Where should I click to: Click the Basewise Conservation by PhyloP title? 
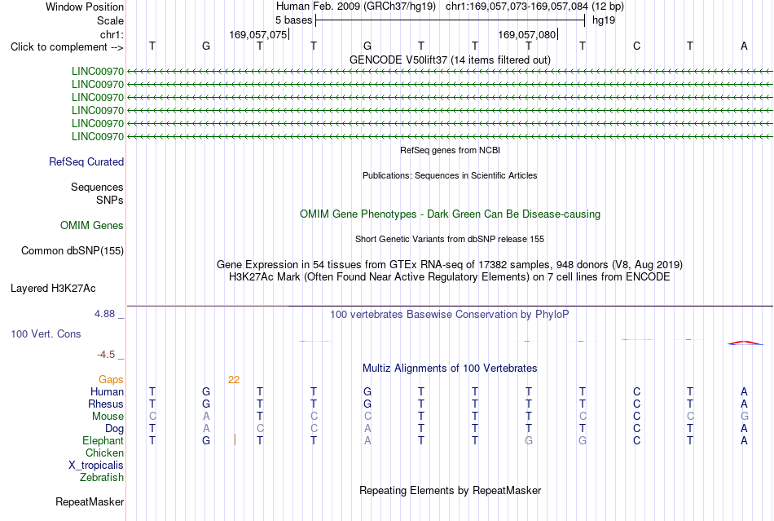[450, 314]
